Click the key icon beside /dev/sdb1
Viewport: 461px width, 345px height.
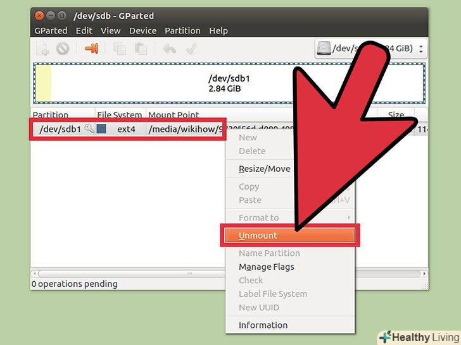(89, 128)
